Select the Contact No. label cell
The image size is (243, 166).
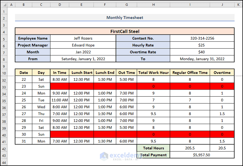143,38
